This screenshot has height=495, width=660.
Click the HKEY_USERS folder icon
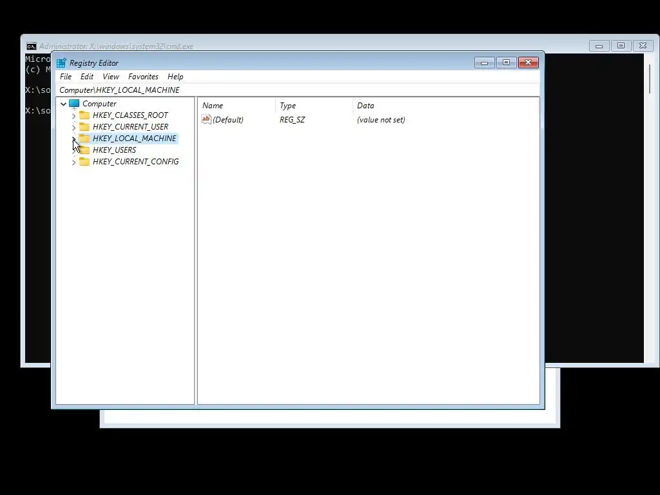coord(84,150)
